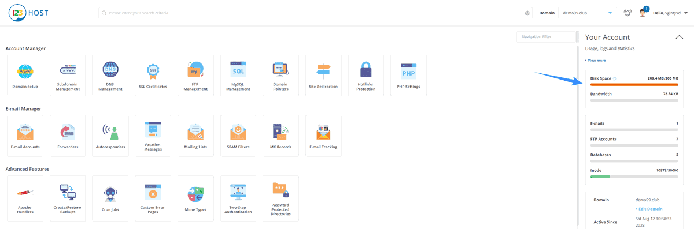This screenshot has width=694, height=229.
Task: Click the 209.4 MB/200 MB value
Action: point(663,78)
